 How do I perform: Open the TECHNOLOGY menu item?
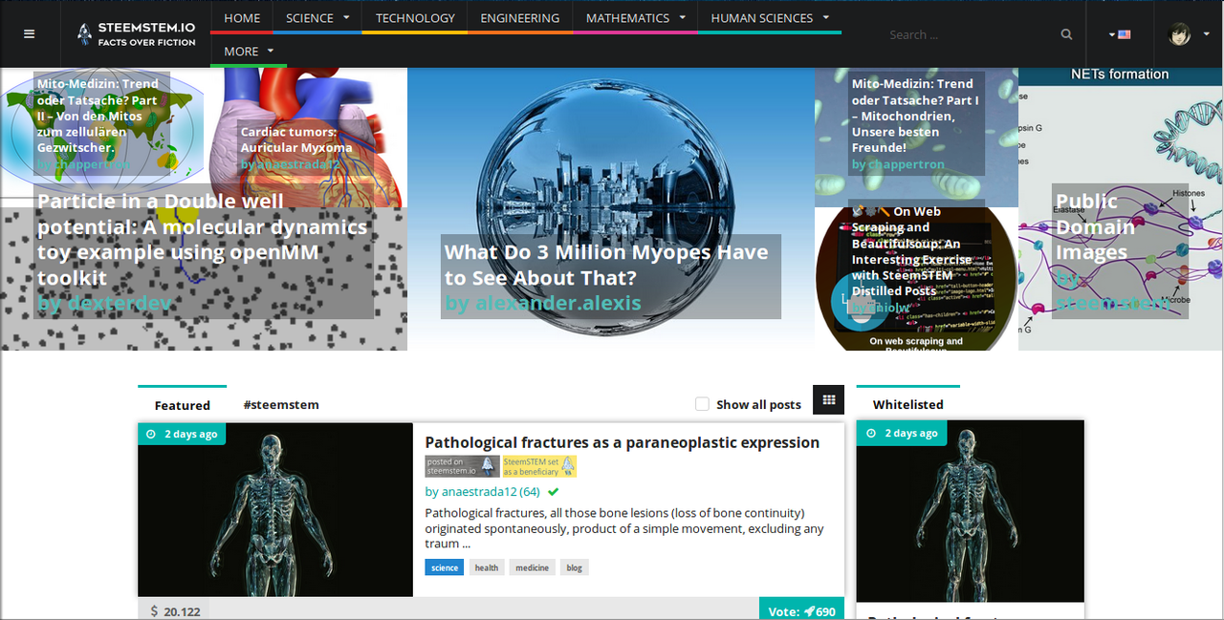click(x=415, y=18)
